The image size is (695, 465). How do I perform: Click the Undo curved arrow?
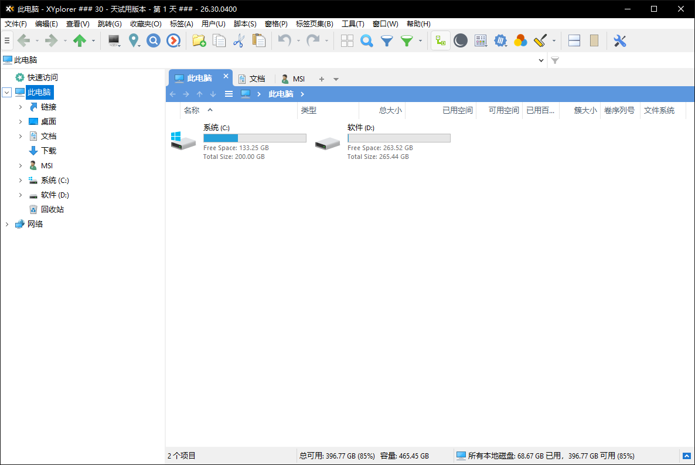click(285, 41)
